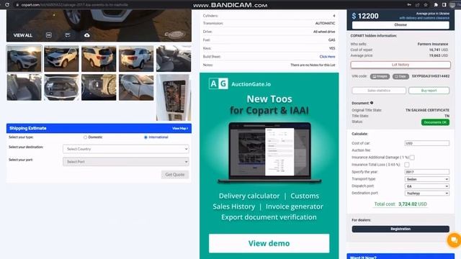461x259 pixels.
Task: Open the Lot history button
Action: click(400, 65)
